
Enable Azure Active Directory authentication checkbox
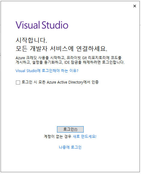pos(18,82)
